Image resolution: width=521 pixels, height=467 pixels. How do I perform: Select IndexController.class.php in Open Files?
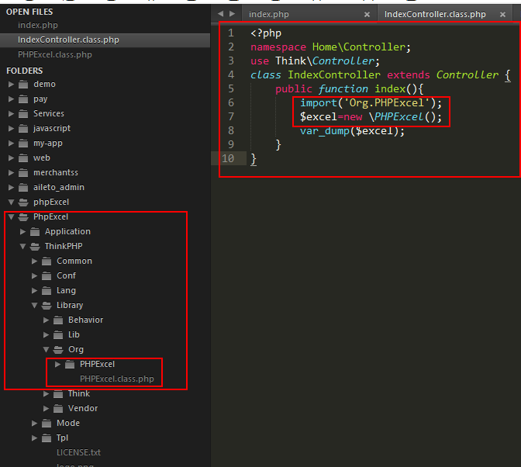(x=105, y=40)
